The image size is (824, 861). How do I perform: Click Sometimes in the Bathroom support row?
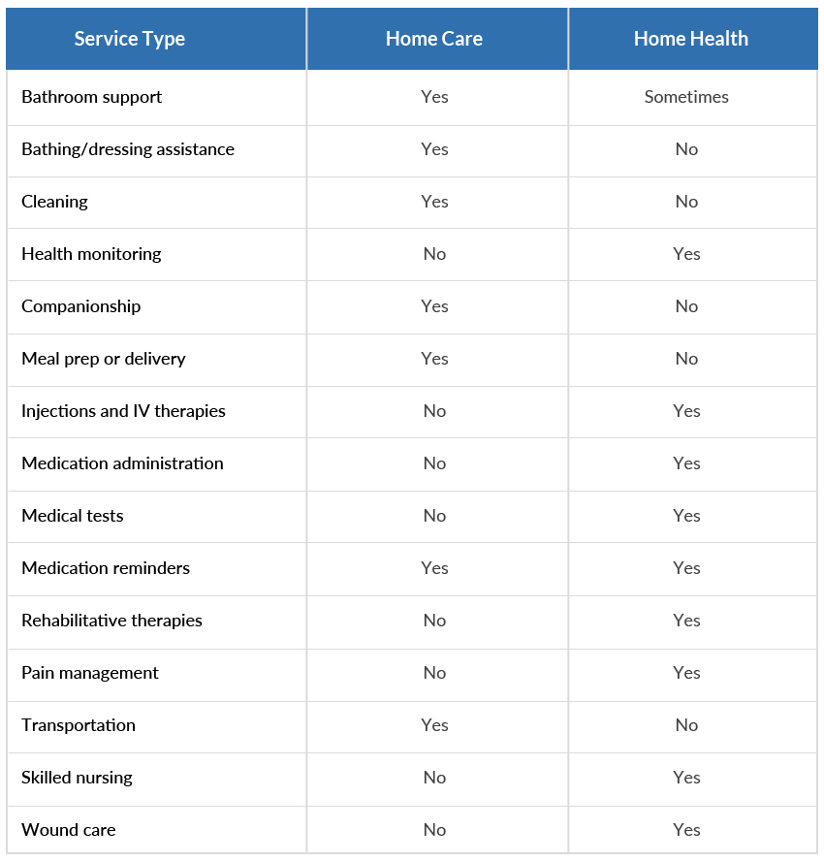(x=686, y=97)
